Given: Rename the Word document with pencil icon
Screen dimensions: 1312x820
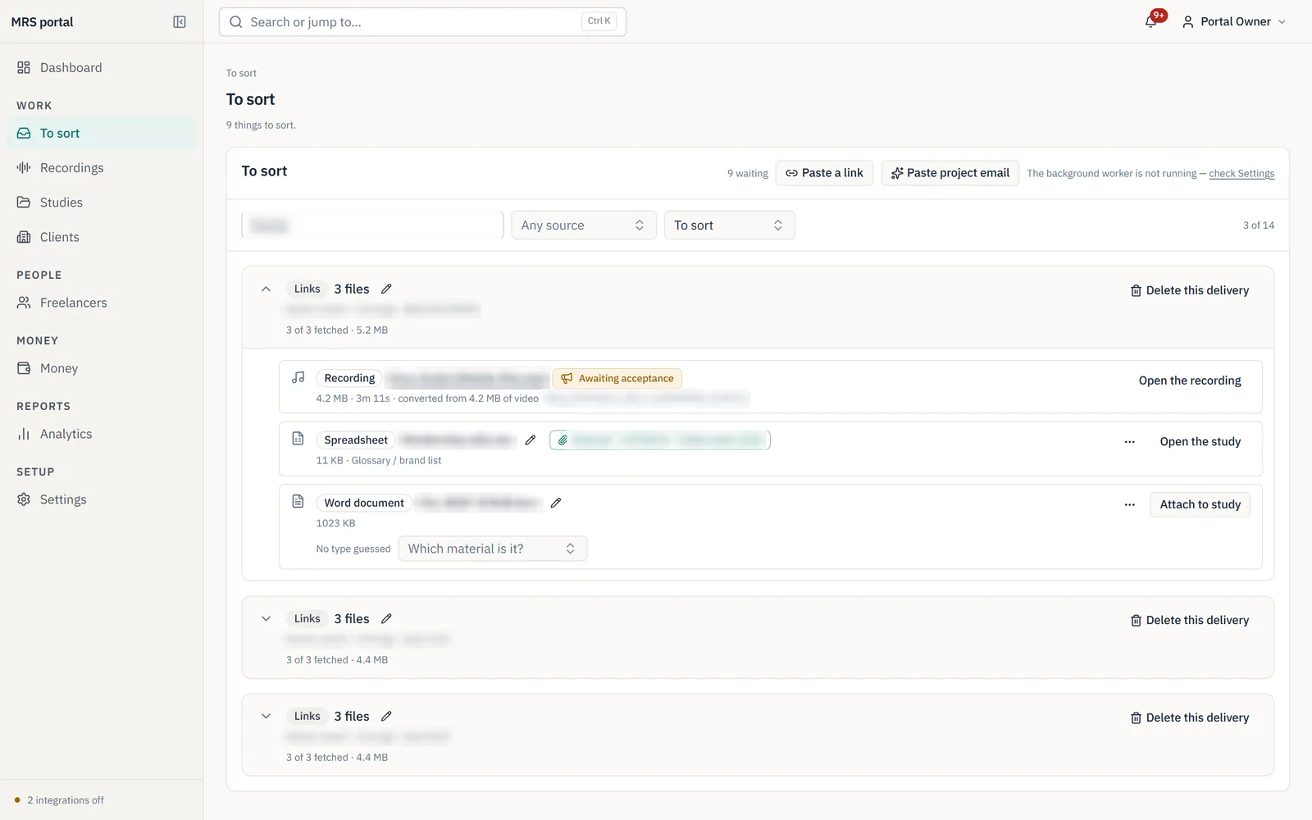Looking at the screenshot, I should pyautogui.click(x=556, y=503).
